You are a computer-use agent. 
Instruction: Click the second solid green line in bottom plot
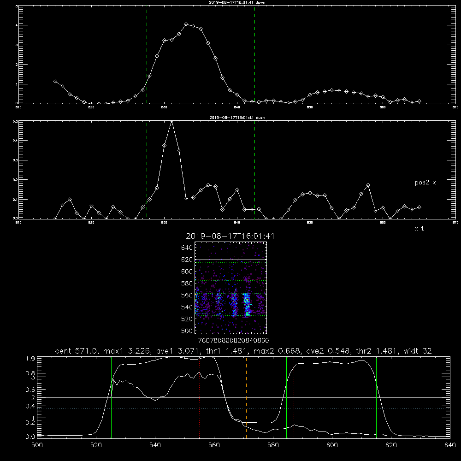click(222, 397)
